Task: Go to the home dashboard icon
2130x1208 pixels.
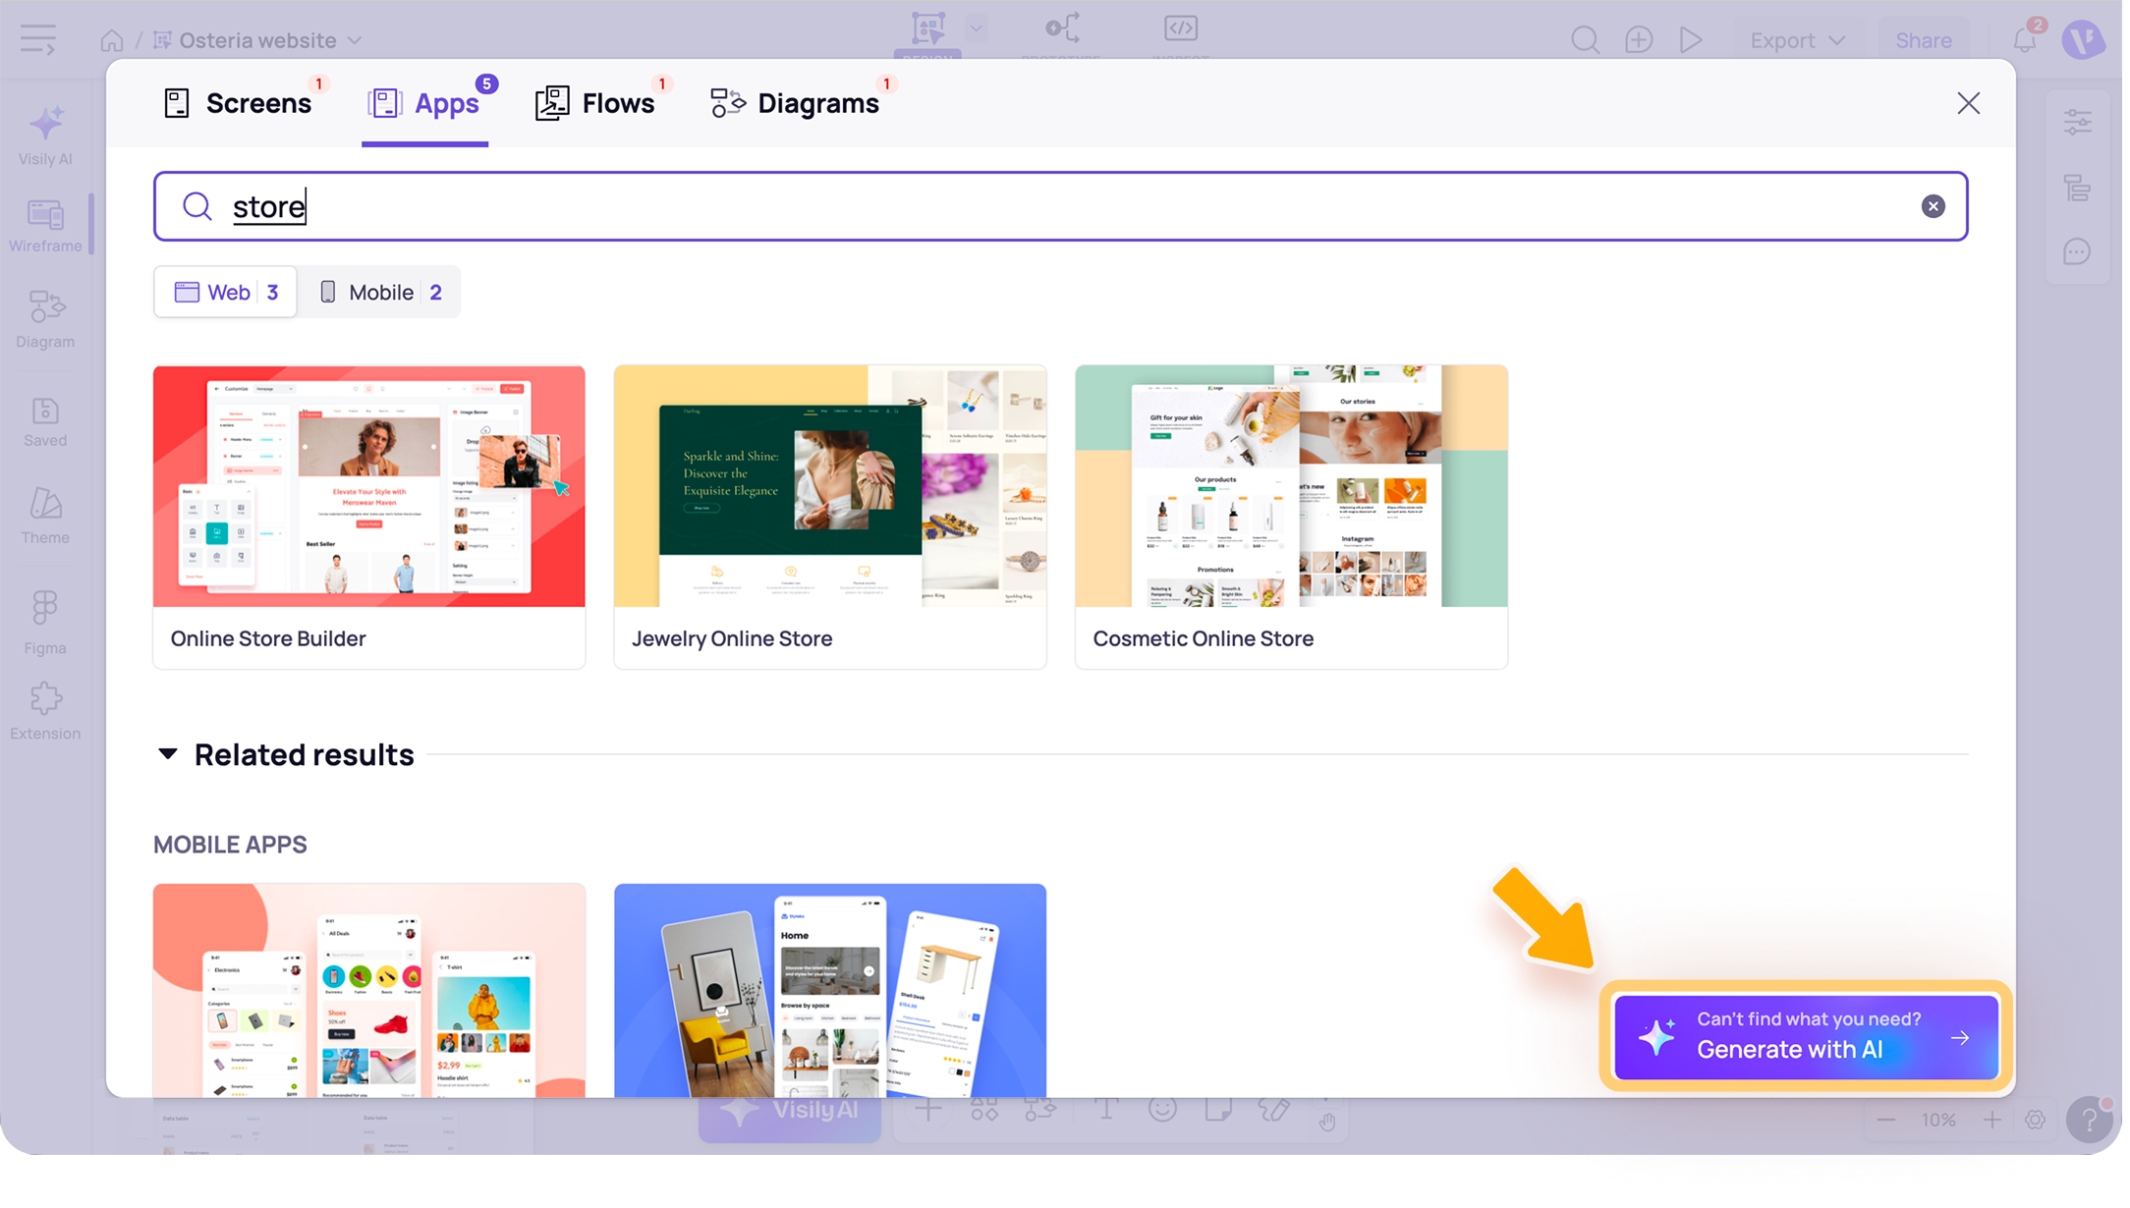Action: (112, 40)
